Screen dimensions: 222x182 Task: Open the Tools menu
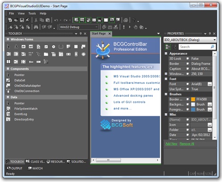[x=32, y=13]
